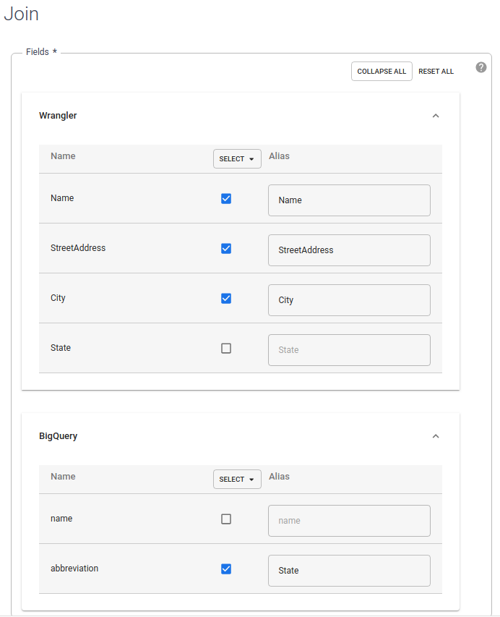
Task: Uncheck the Name field in Wrangler
Action: [226, 198]
